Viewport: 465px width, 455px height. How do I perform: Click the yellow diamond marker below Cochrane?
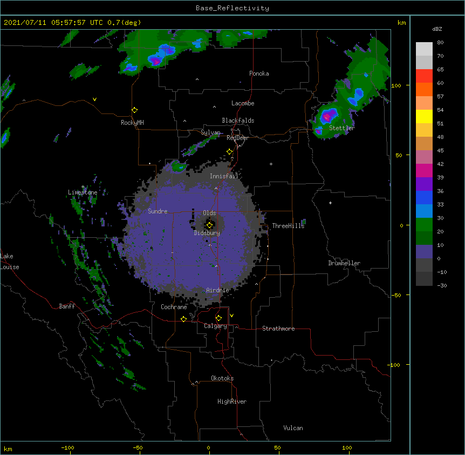183,319
